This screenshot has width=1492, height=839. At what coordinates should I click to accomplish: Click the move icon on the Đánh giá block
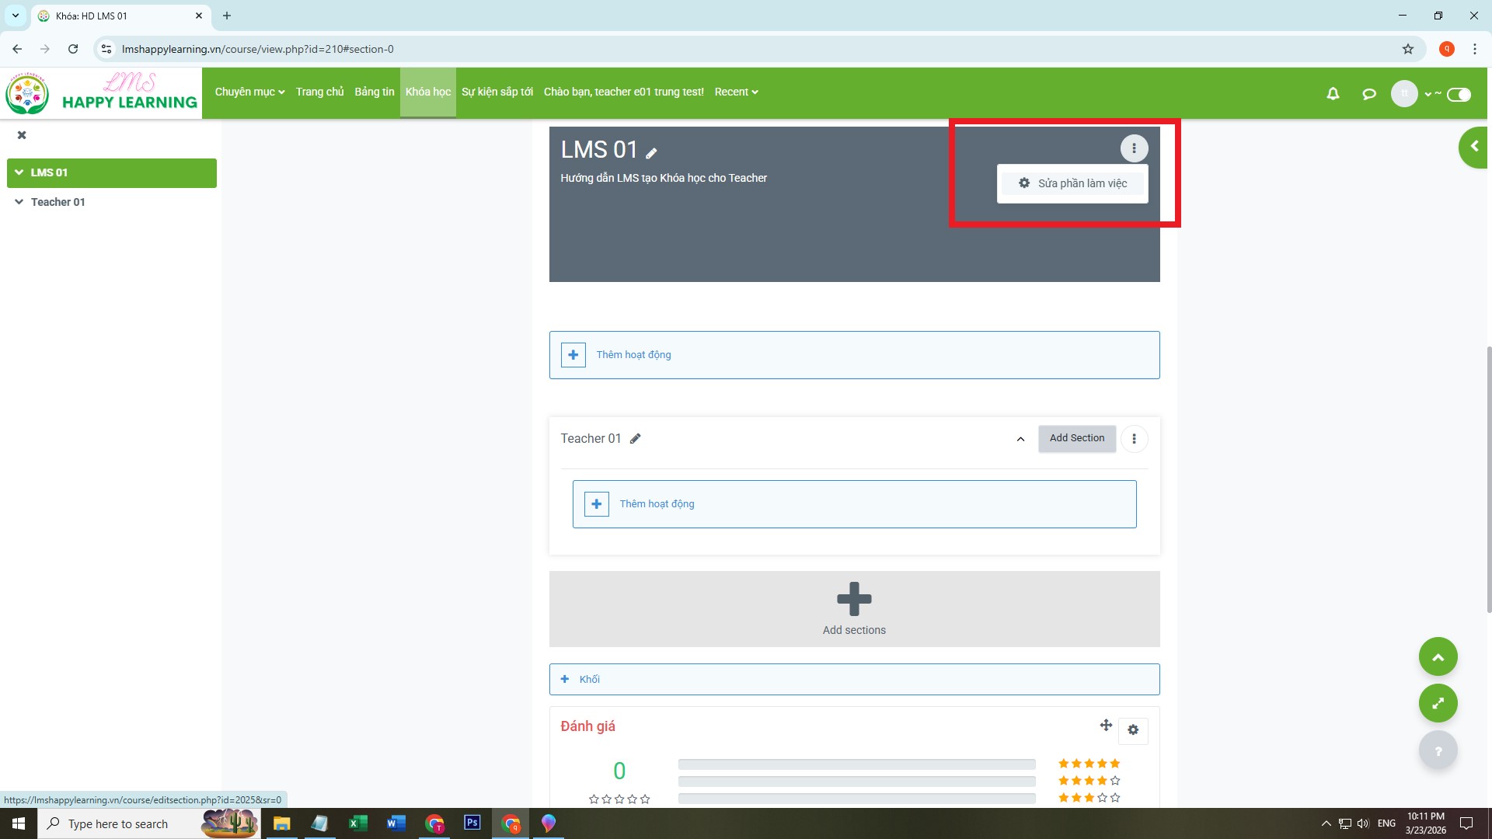pyautogui.click(x=1106, y=726)
